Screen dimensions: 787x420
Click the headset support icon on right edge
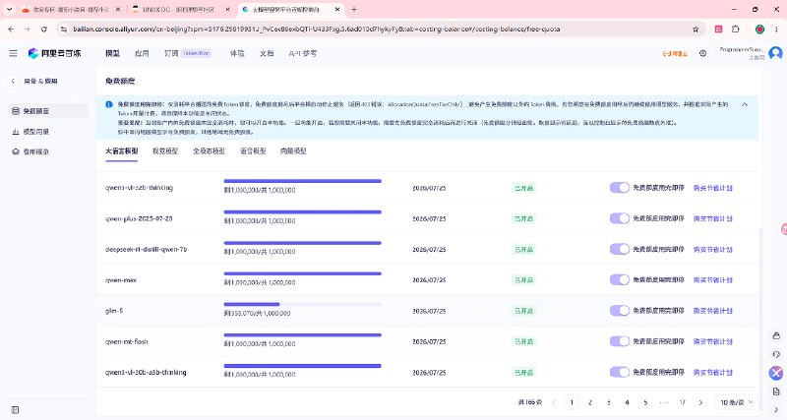coord(776,354)
